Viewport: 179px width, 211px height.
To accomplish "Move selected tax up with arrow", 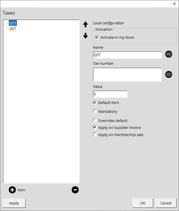I will tap(85, 24).
